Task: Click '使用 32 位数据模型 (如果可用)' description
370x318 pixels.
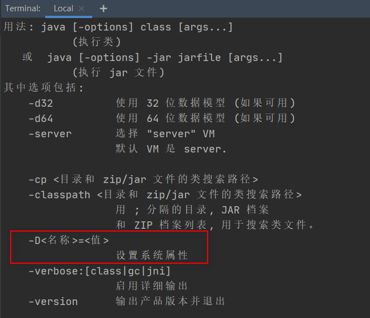Action: pos(205,103)
